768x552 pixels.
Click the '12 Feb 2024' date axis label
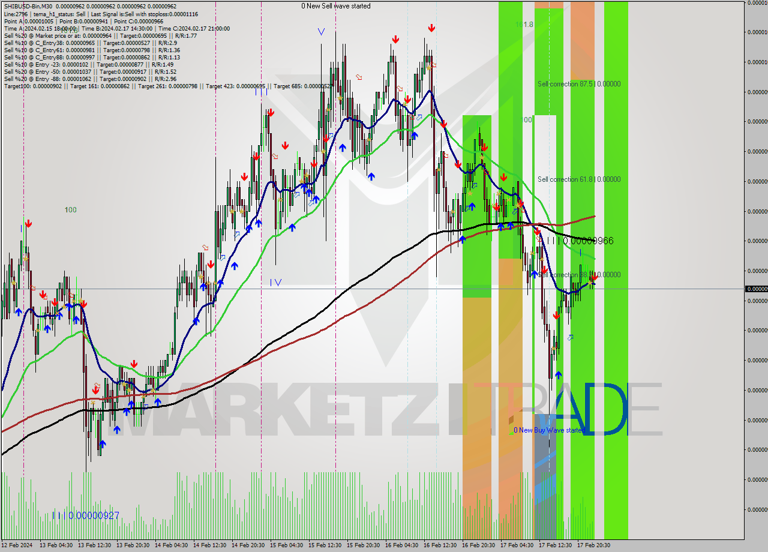[x=18, y=545]
